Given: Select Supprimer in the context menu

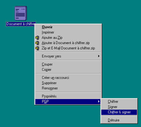Looking at the screenshot, I should click(68, 83).
